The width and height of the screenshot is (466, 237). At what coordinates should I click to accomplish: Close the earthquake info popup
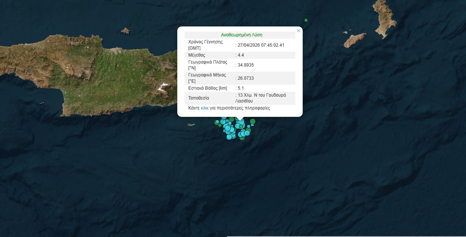(x=299, y=31)
